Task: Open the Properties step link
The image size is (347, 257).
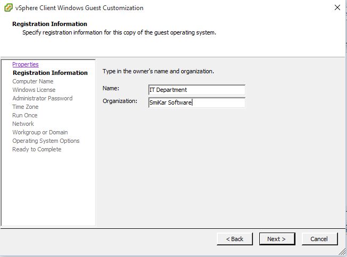Action: click(x=26, y=64)
